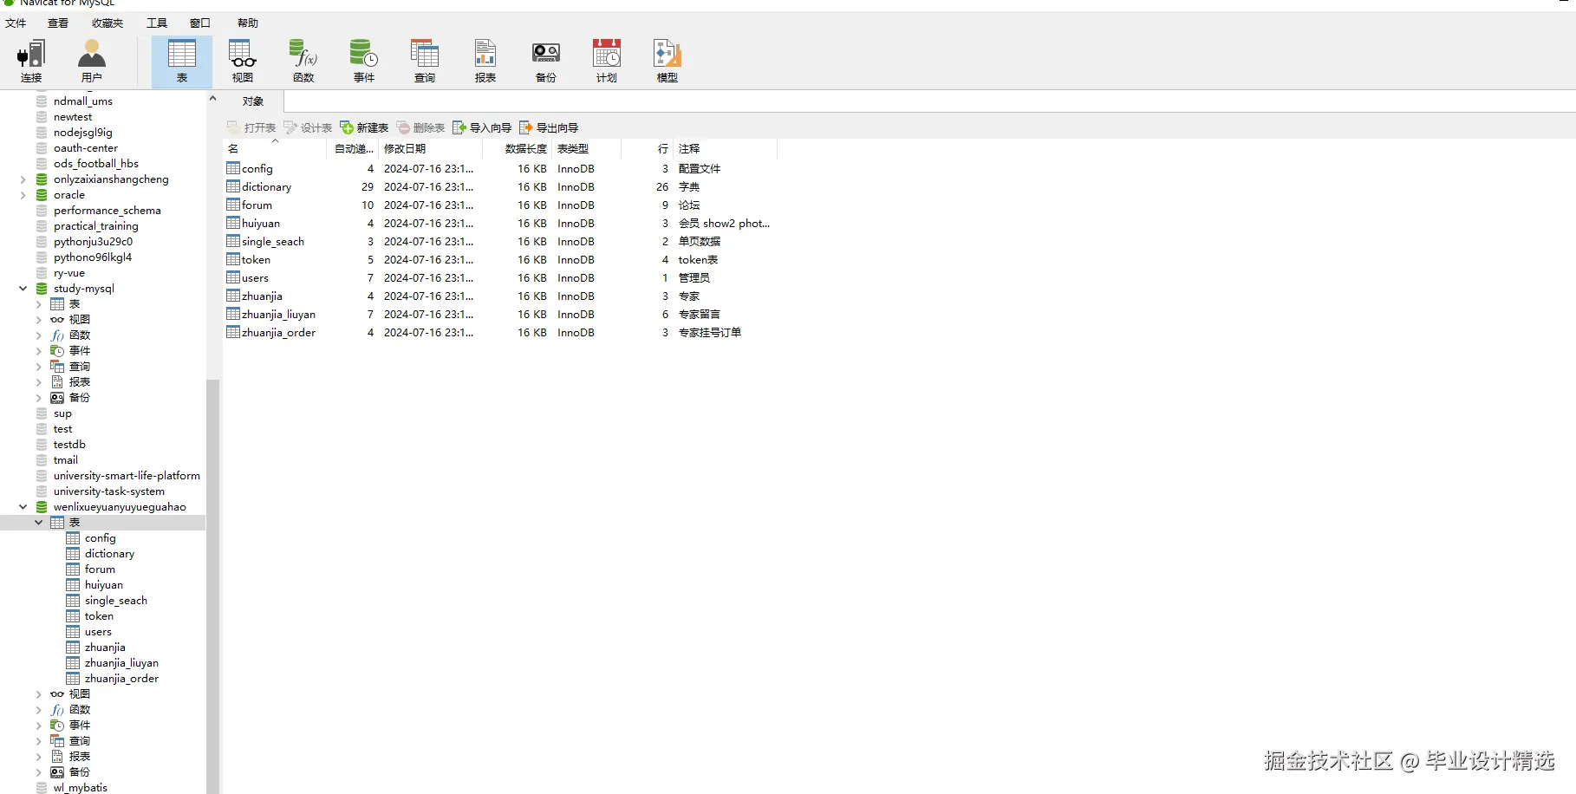Open the 工具 menu
Image resolution: width=1576 pixels, height=794 pixels.
click(x=157, y=23)
